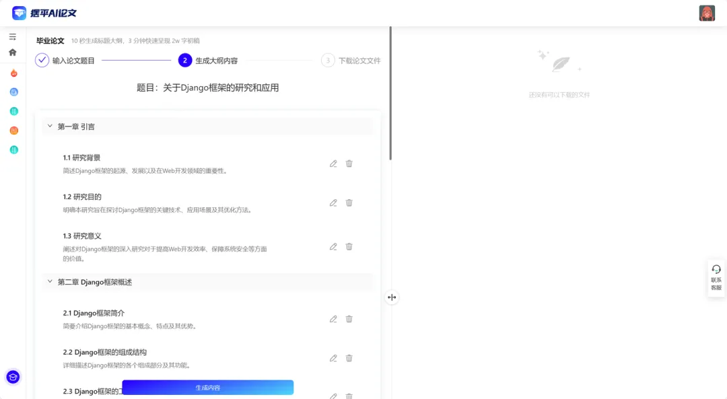
Task: Collapse the 第一章 引言 chapter
Action: point(49,126)
